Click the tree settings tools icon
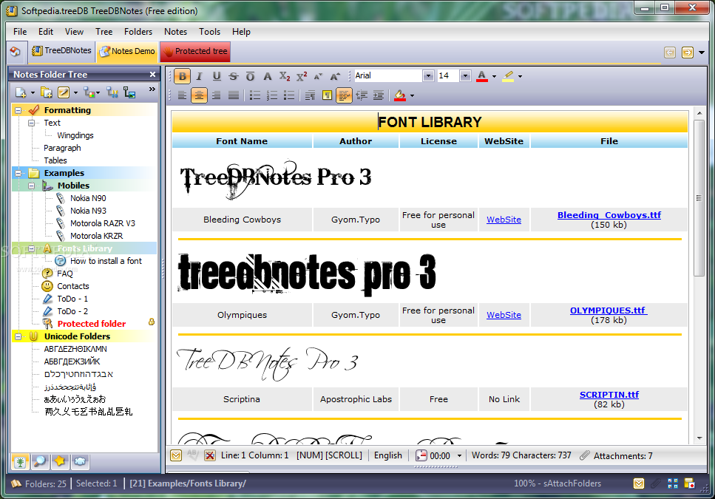The height and width of the screenshot is (499, 715). pyautogui.click(x=112, y=92)
